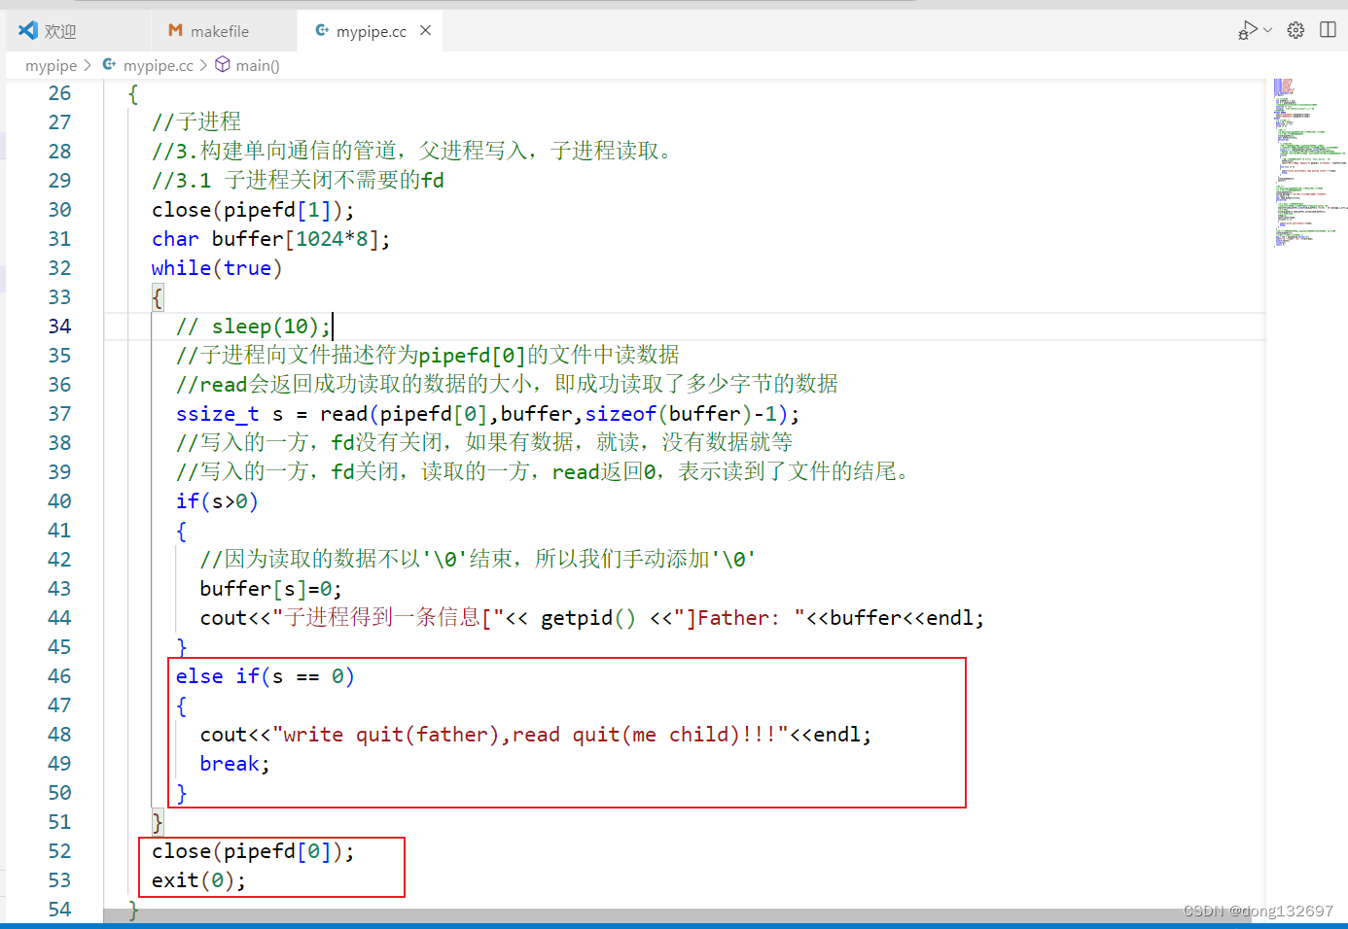Image resolution: width=1348 pixels, height=929 pixels.
Task: Click line number 26 in the gutter
Action: coord(59,93)
